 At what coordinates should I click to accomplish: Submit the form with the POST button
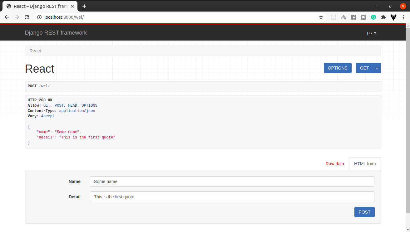pos(364,212)
